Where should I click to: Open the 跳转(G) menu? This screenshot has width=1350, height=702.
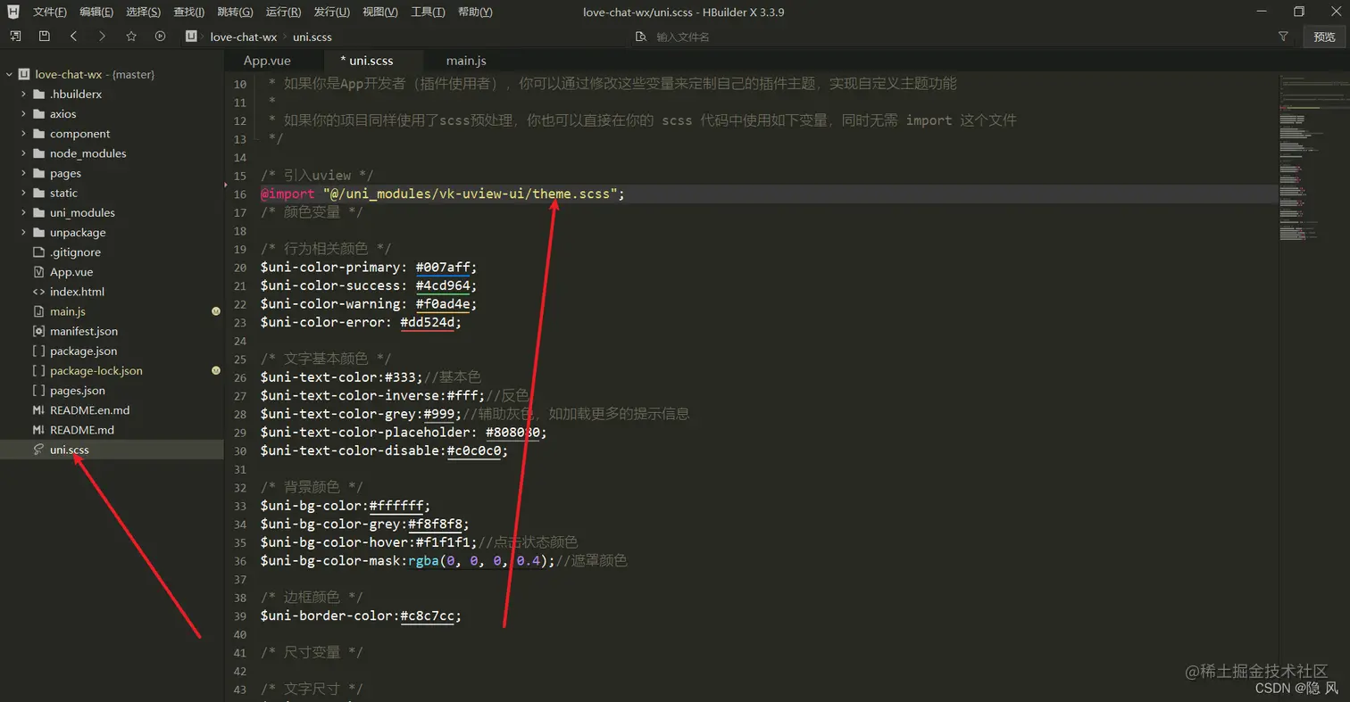pos(235,12)
